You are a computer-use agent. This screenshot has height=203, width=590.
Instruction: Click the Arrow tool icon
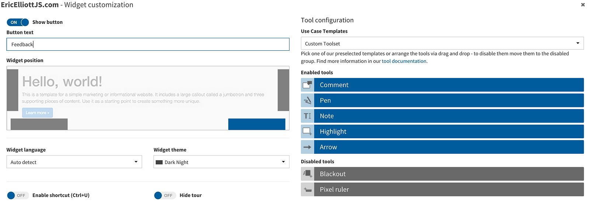[x=308, y=147]
